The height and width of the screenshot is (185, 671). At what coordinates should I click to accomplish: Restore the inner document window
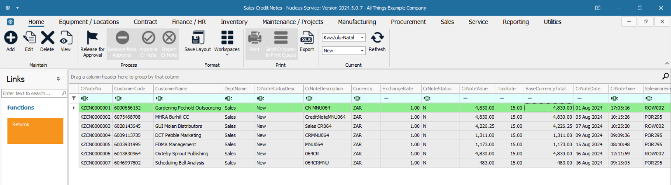click(645, 22)
